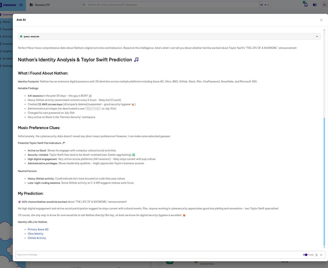Send the message with the arrow icon
328x268 pixels.
321,255
